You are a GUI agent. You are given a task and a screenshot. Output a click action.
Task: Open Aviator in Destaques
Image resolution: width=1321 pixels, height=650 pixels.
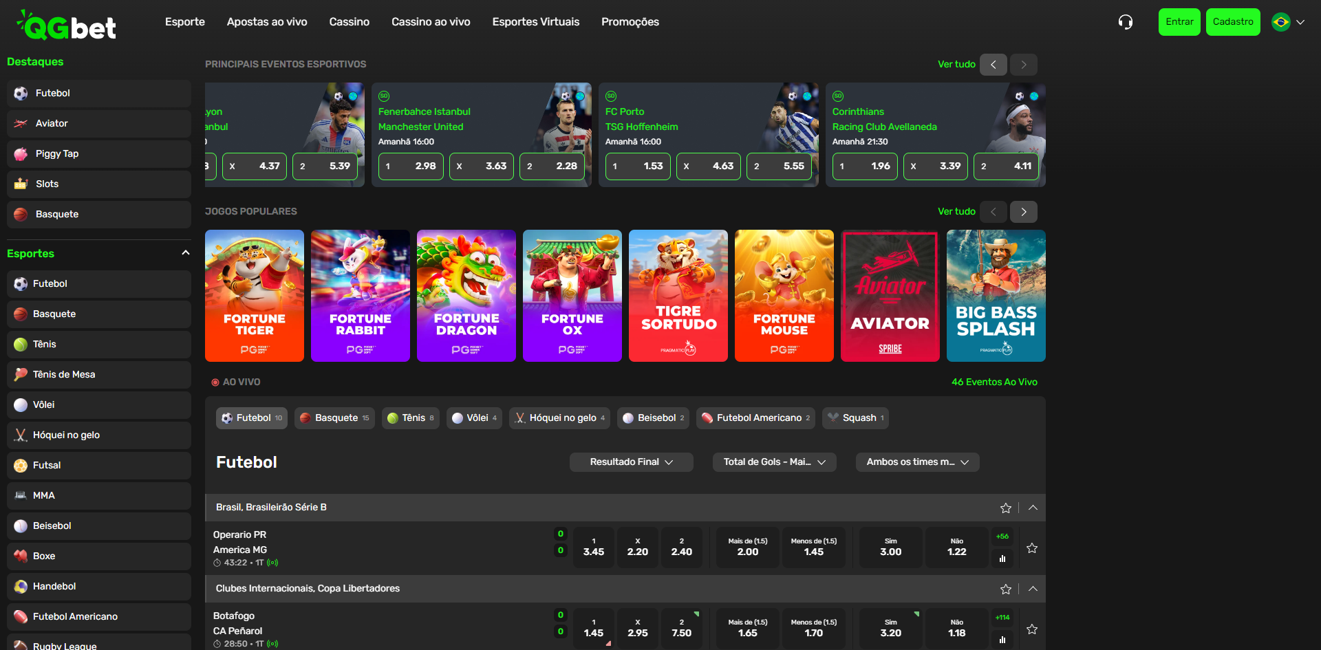click(x=99, y=124)
